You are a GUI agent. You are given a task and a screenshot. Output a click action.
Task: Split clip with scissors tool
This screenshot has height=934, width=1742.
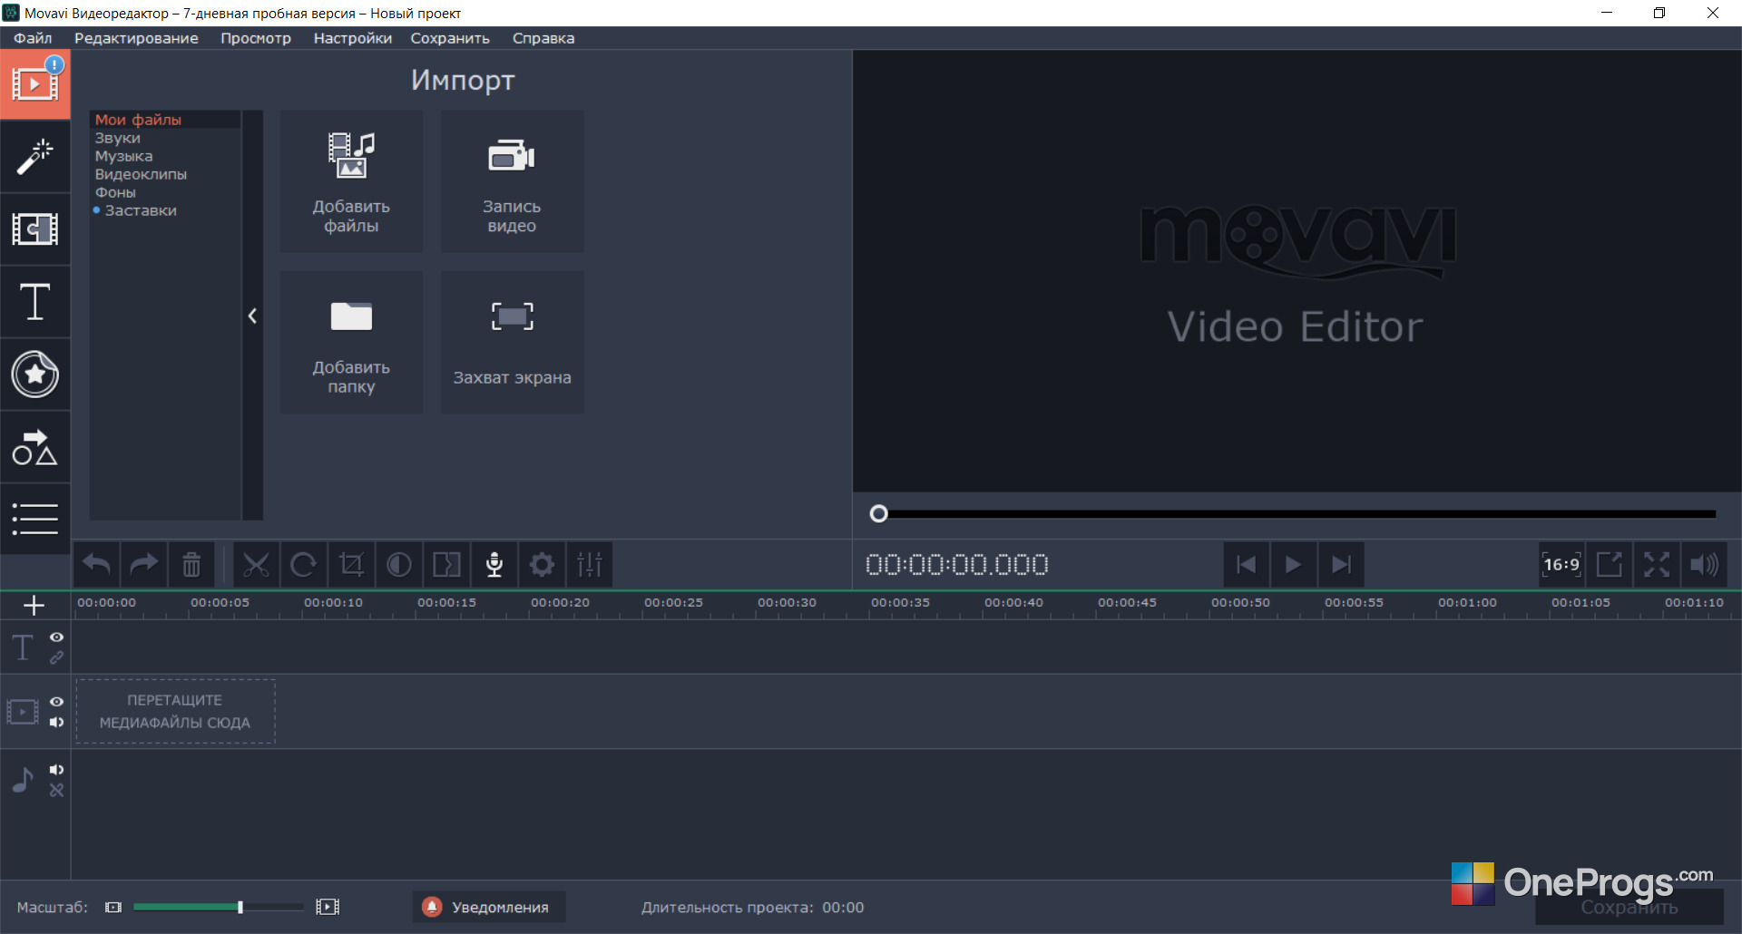(257, 565)
